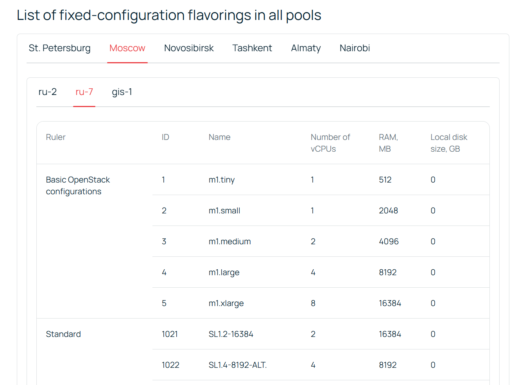The height and width of the screenshot is (385, 525).
Task: Click the Basic OpenStack configurations row label
Action: pyautogui.click(x=78, y=186)
